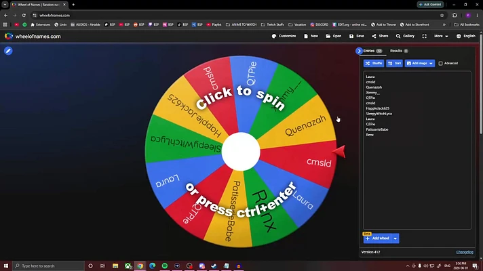This screenshot has width=483, height=271.
Task: Open the Twitch Stuffs bookmark folder
Action: 272,24
